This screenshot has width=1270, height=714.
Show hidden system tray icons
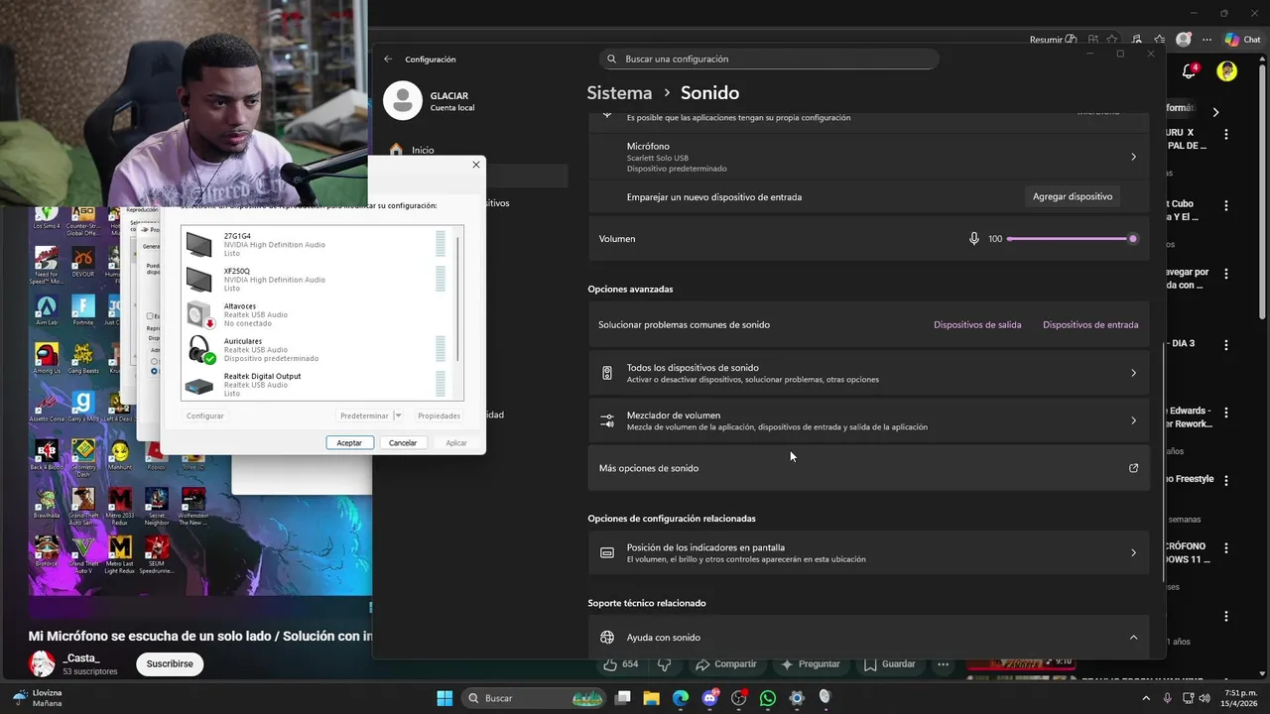tap(1148, 698)
